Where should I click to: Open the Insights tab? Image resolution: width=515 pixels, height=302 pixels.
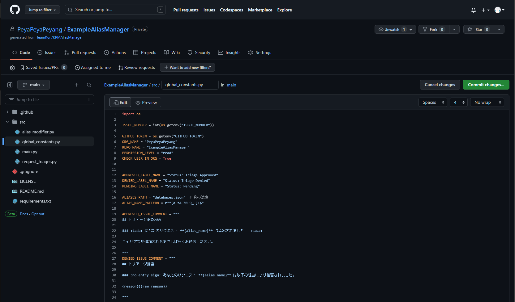[x=229, y=52]
